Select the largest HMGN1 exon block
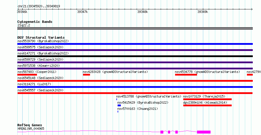 coord(204,132)
